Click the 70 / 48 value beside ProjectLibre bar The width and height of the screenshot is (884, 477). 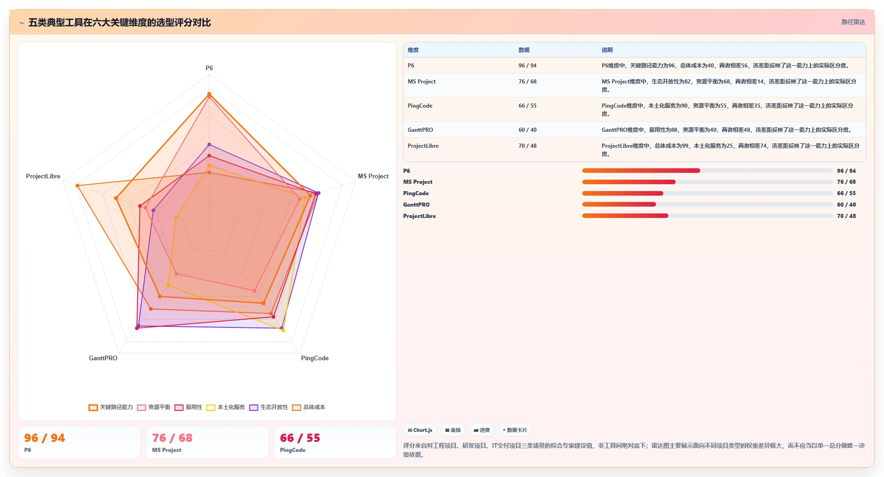(x=846, y=216)
